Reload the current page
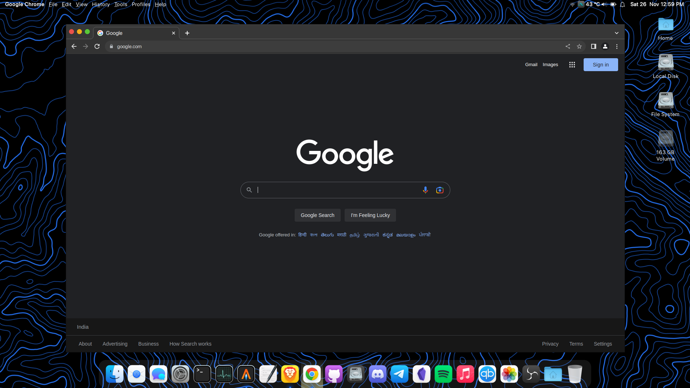Viewport: 690px width, 388px height. coord(97,46)
